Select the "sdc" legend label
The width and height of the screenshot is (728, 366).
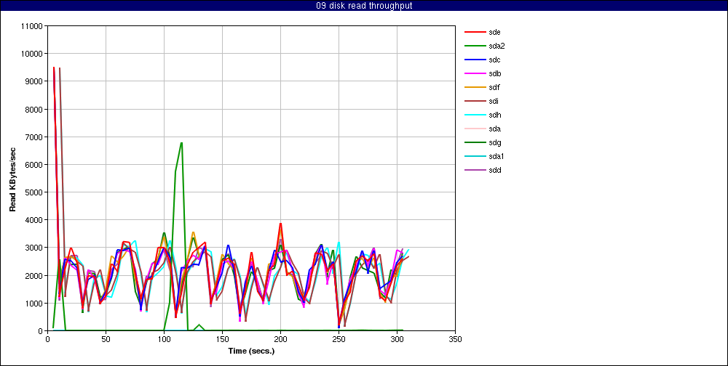click(494, 60)
